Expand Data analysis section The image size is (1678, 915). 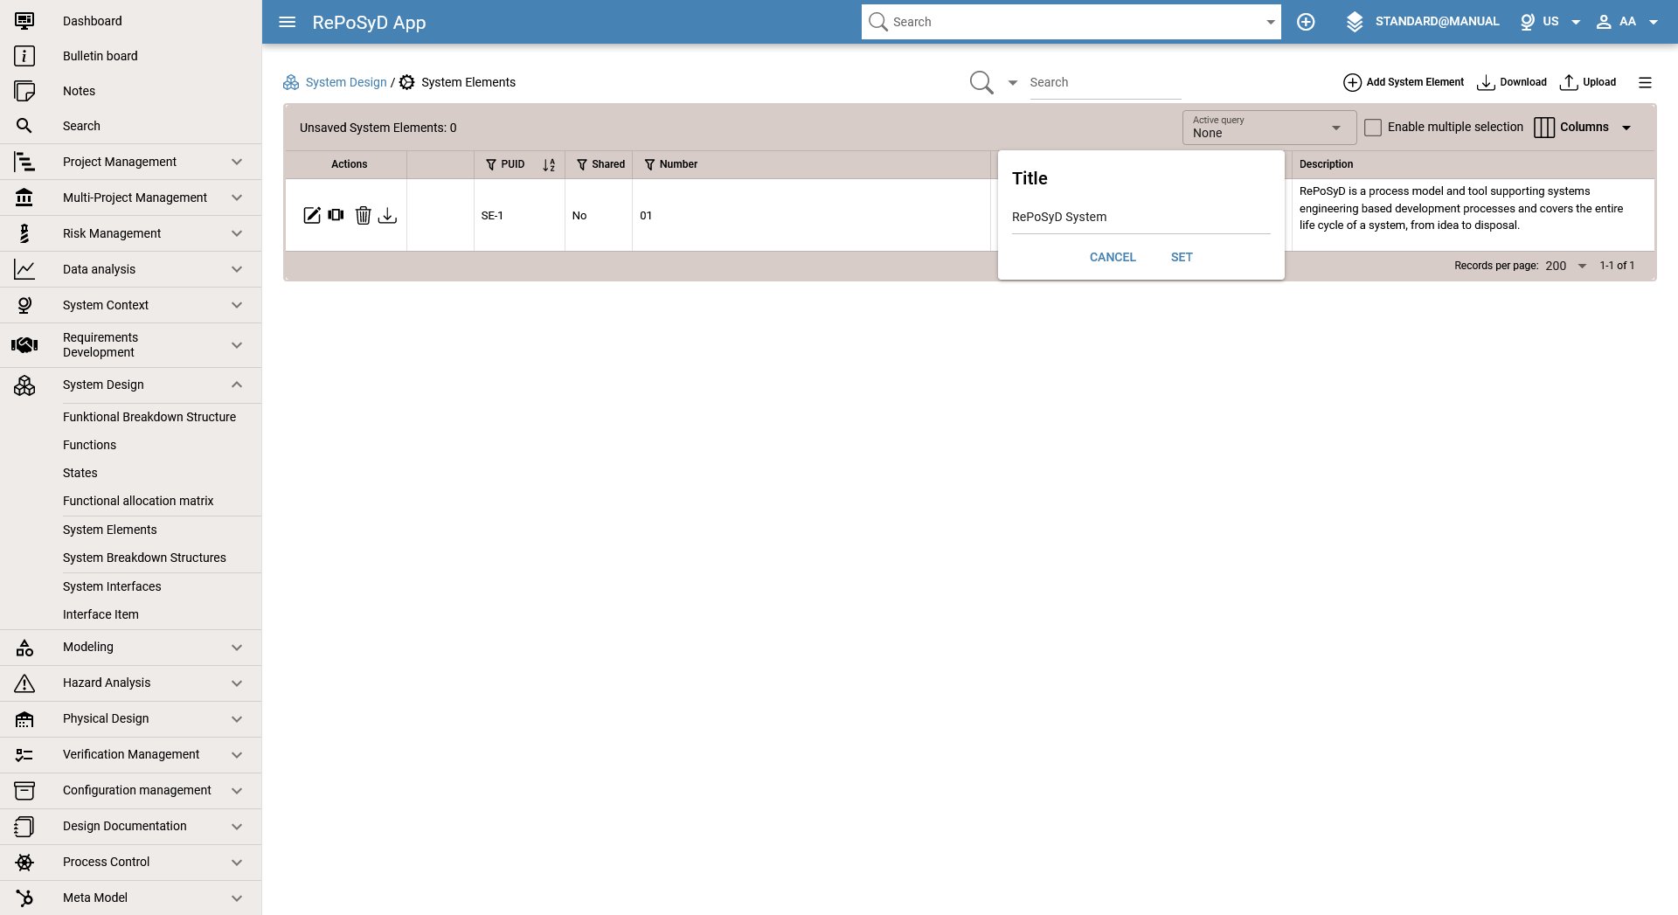click(237, 269)
